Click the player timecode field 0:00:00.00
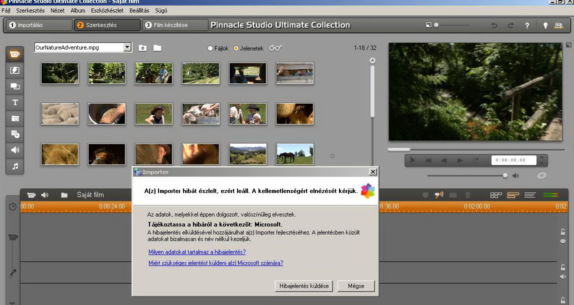The height and width of the screenshot is (305, 574). (513, 160)
